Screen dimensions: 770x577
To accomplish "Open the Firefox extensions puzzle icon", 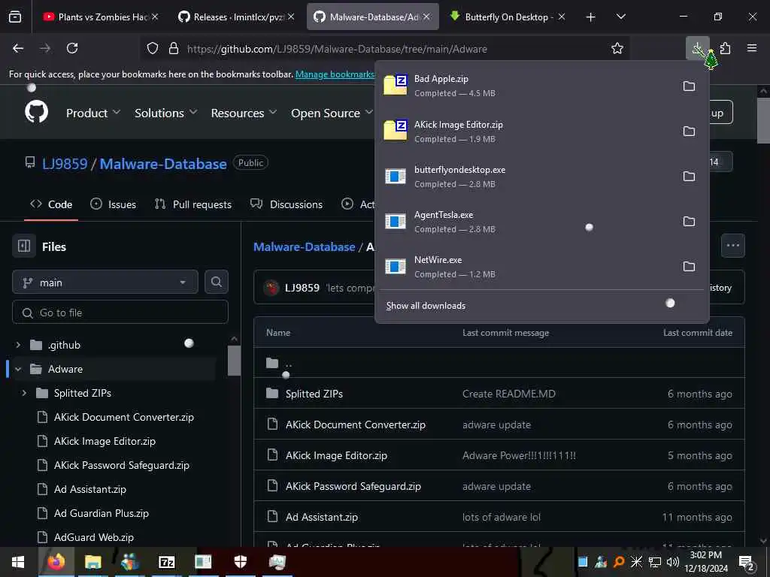I will (725, 48).
